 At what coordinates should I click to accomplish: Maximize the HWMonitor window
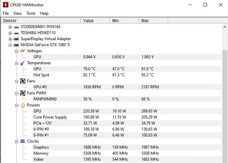(x=205, y=5)
